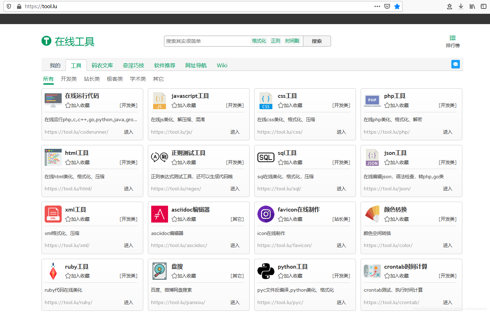Screen dimensions: 490x314
Task: Filter by 其它 category
Action: pyautogui.click(x=158, y=79)
